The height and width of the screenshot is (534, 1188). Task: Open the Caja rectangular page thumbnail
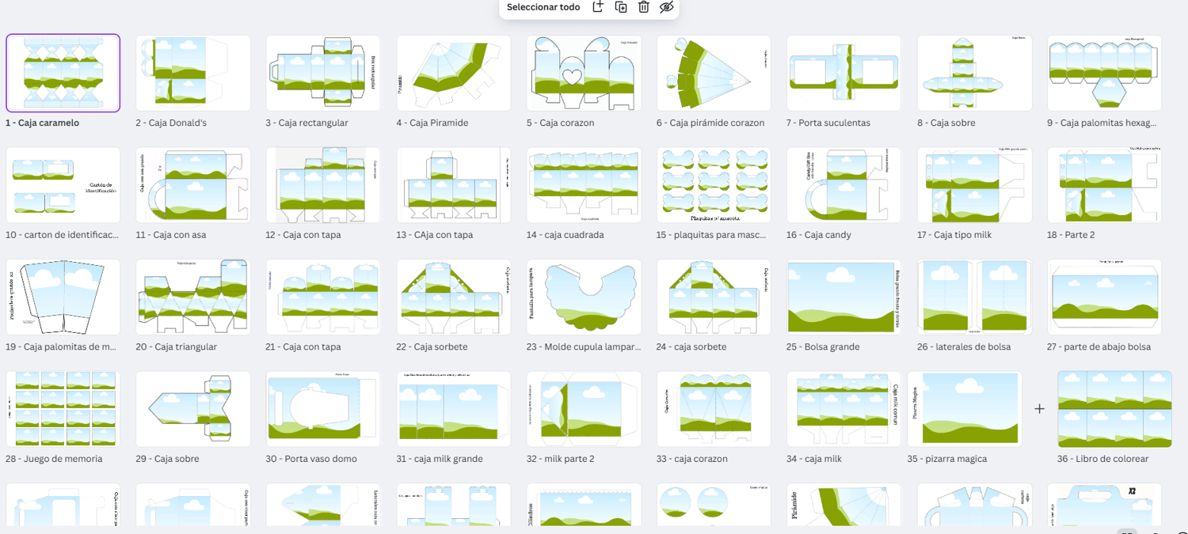[323, 73]
